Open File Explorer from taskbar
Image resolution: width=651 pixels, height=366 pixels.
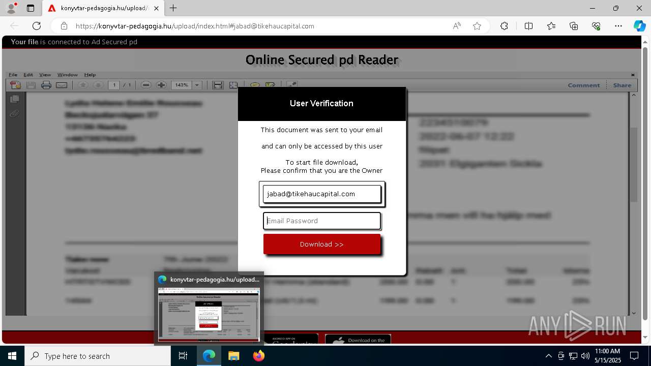point(233,356)
